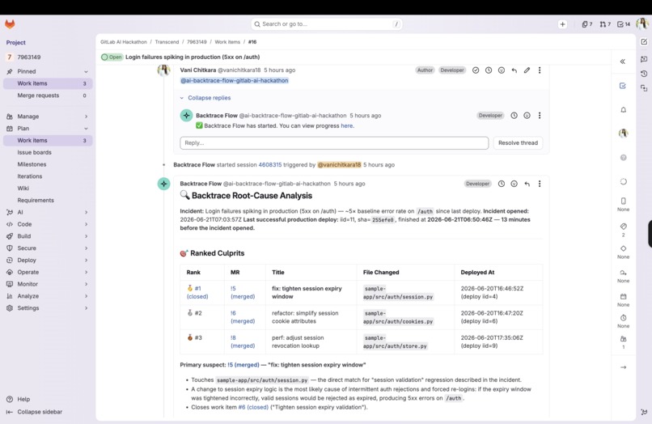This screenshot has height=424, width=652.
Task: Add emoji reaction to Root-Cause Analysis comment
Action: click(514, 184)
